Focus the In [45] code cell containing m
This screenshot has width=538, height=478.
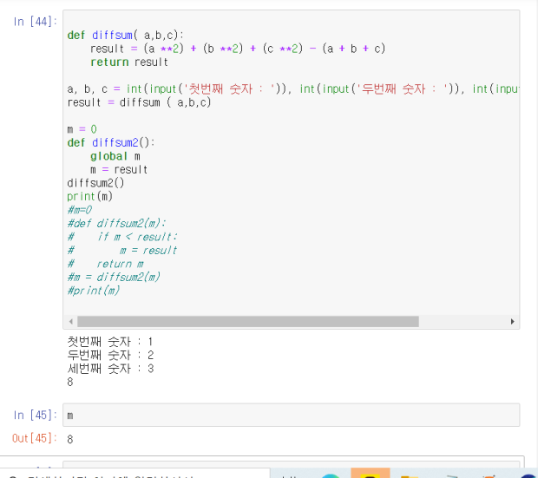click(291, 416)
